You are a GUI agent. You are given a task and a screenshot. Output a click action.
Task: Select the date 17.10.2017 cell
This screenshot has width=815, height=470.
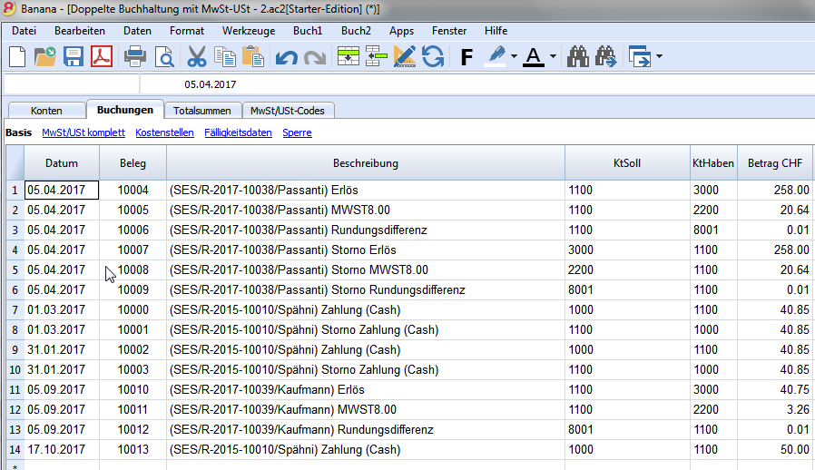pos(62,449)
